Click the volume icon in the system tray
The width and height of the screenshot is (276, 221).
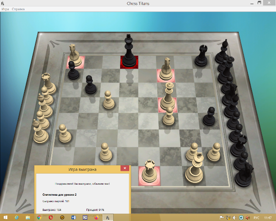coord(234,217)
